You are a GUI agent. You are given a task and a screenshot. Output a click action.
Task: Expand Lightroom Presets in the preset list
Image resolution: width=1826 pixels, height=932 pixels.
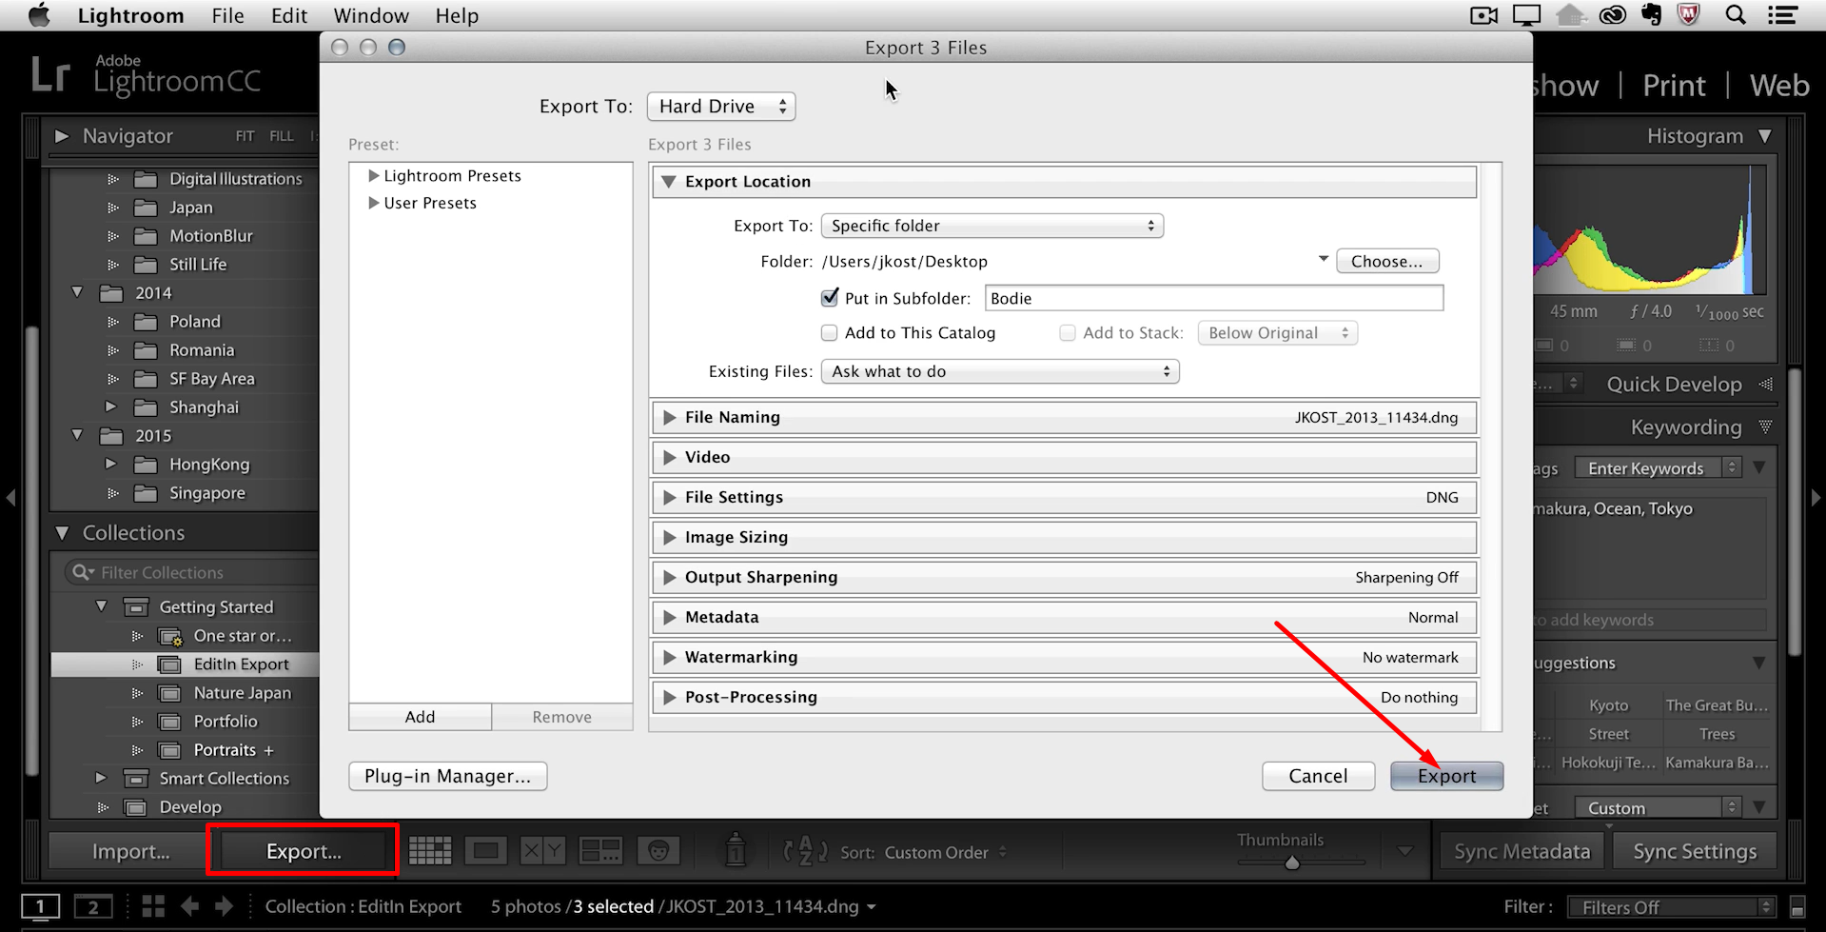[x=373, y=175]
